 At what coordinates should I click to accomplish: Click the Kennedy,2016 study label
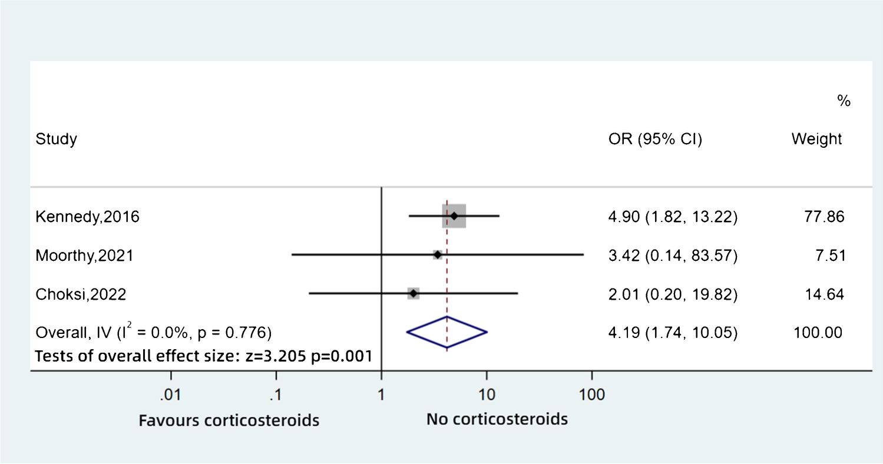[x=87, y=217]
